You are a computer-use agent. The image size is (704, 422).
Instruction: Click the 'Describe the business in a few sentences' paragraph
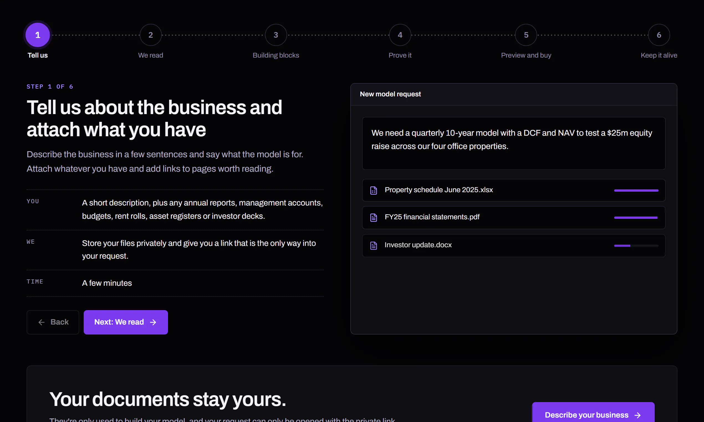165,161
